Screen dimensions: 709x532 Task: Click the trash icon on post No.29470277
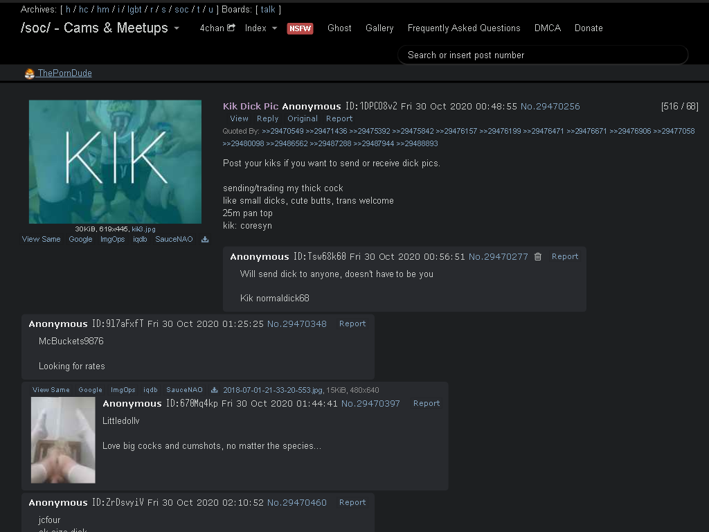click(x=537, y=256)
